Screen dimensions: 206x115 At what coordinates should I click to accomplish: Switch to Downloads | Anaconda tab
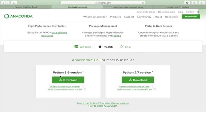(x=77, y=7)
